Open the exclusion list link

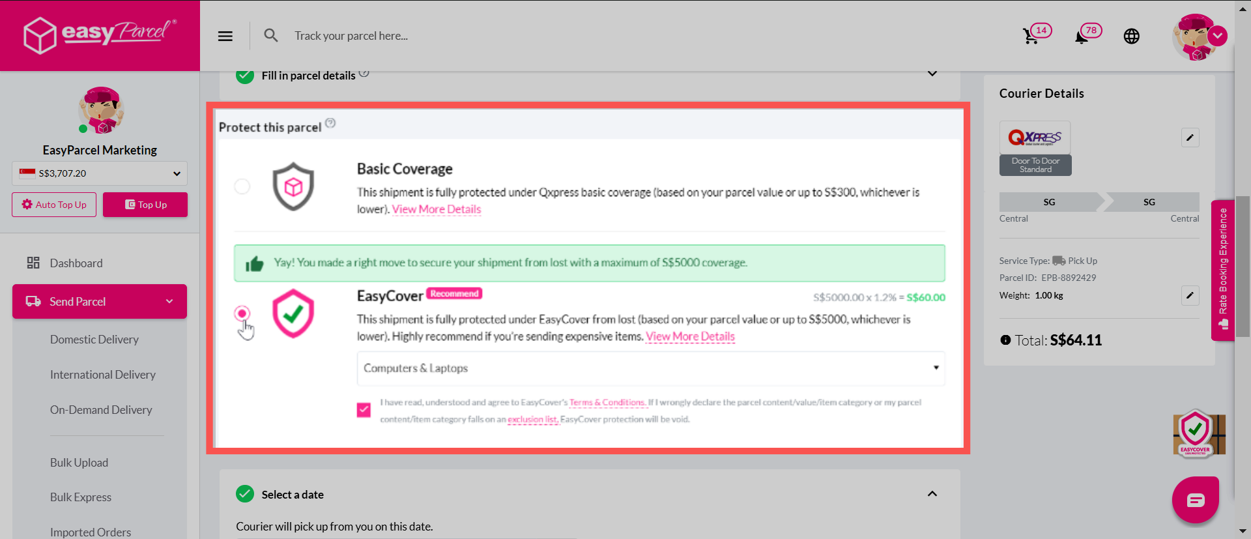pyautogui.click(x=533, y=420)
